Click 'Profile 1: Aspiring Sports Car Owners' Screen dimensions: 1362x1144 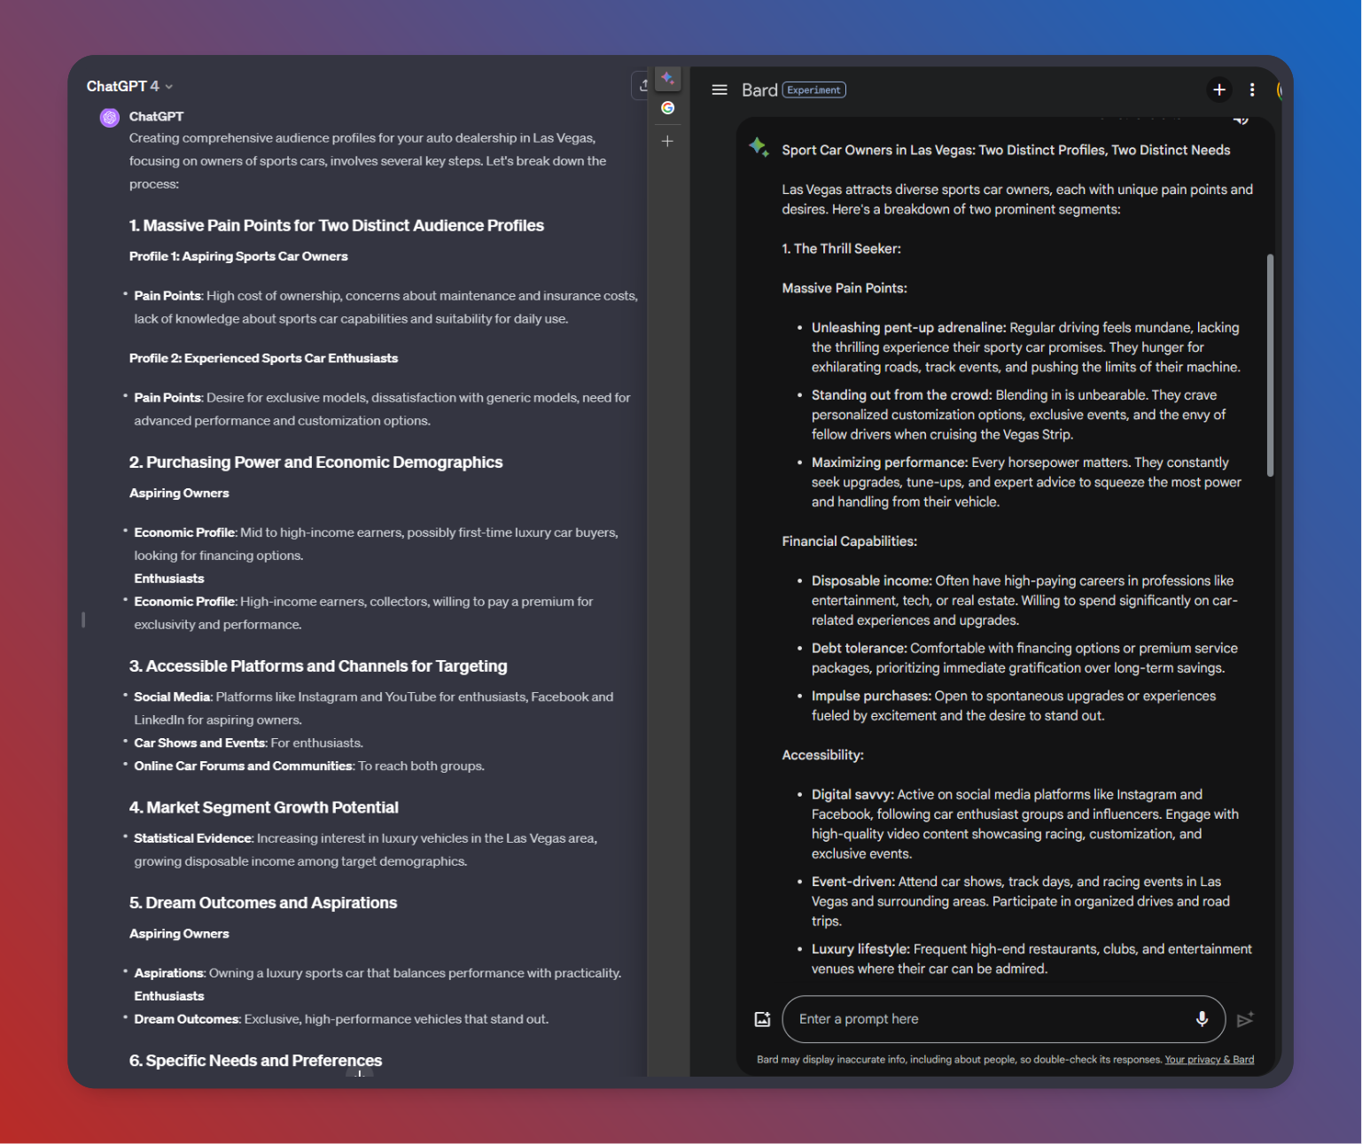click(x=238, y=256)
